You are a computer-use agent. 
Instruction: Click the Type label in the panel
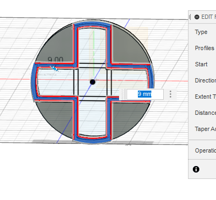click(201, 32)
